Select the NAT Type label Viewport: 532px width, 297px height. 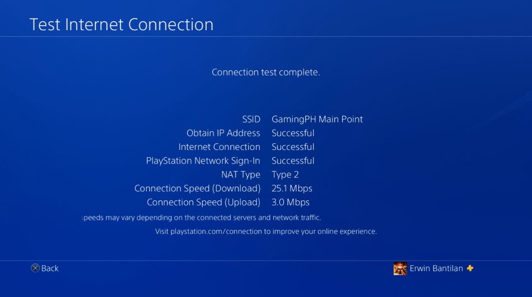(241, 175)
